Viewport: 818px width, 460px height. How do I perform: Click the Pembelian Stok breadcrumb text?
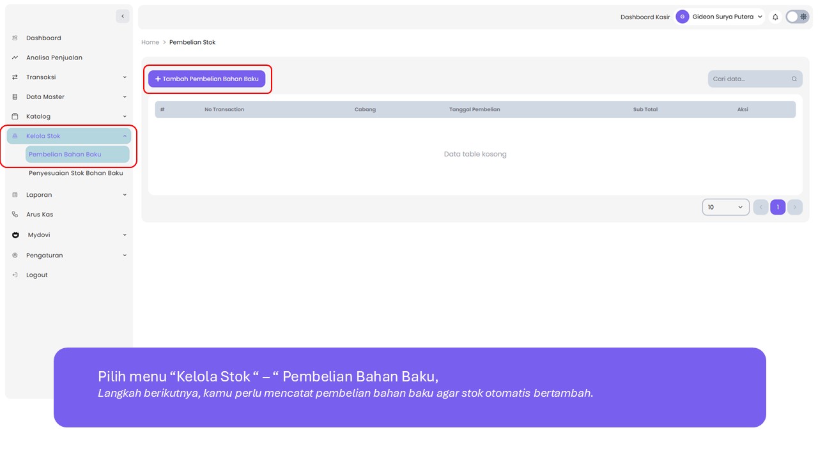pos(192,42)
